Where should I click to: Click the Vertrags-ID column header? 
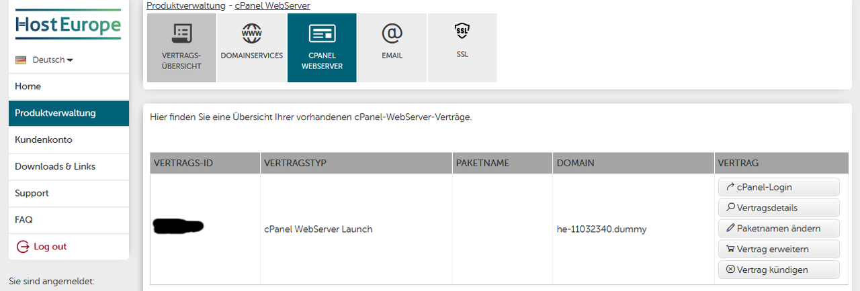pos(205,164)
